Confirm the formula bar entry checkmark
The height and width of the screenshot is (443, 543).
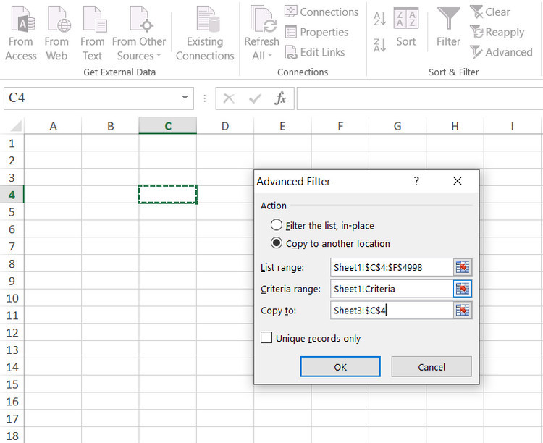pos(255,98)
